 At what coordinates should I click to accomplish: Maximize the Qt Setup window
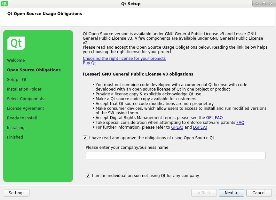pyautogui.click(x=264, y=4)
